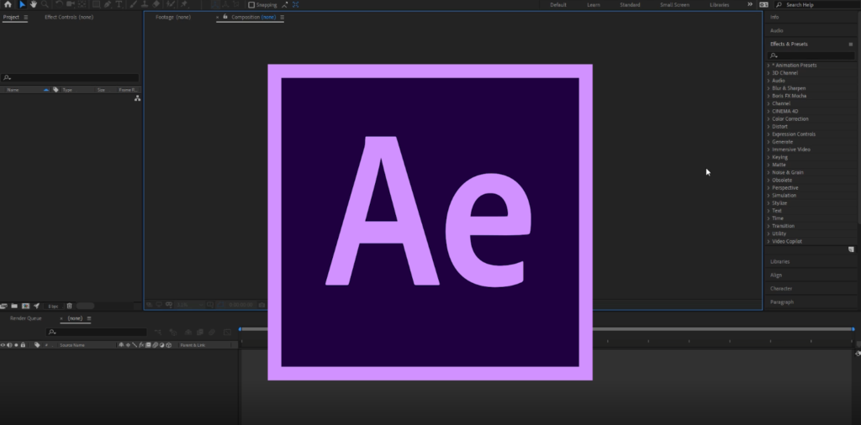Change color depth via 8 bpc button
The height and width of the screenshot is (425, 861).
[53, 306]
